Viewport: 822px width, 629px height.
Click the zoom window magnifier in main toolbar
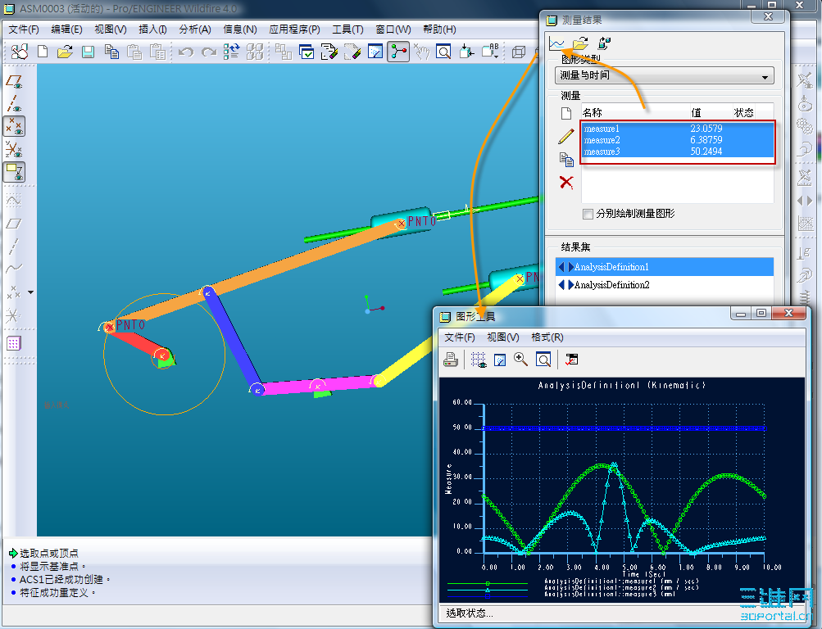click(x=443, y=52)
